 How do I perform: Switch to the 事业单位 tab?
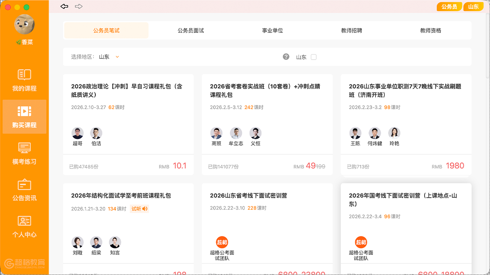272,31
